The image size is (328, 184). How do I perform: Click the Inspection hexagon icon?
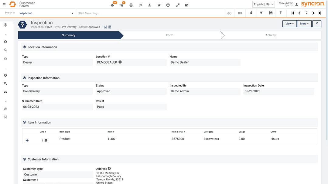(x=22, y=25)
